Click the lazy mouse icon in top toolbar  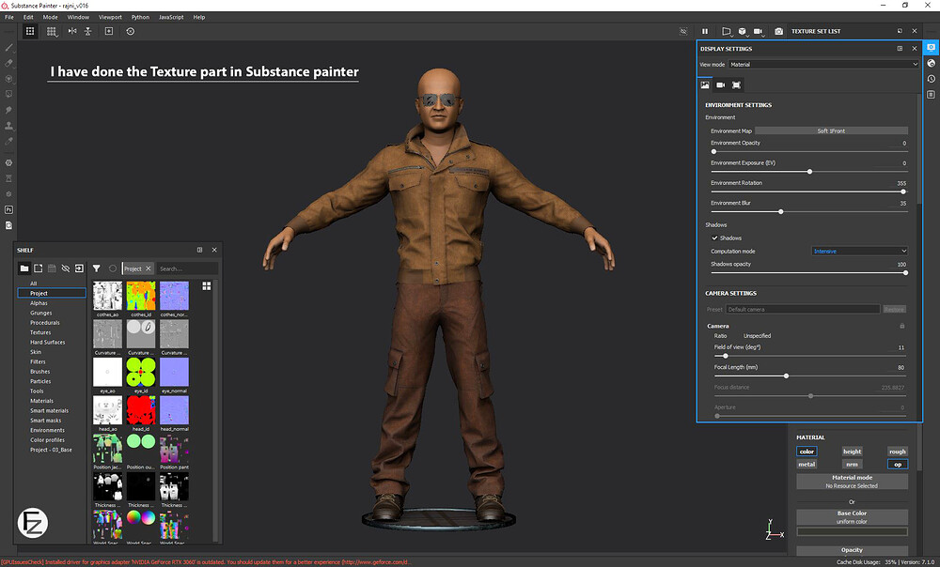130,31
